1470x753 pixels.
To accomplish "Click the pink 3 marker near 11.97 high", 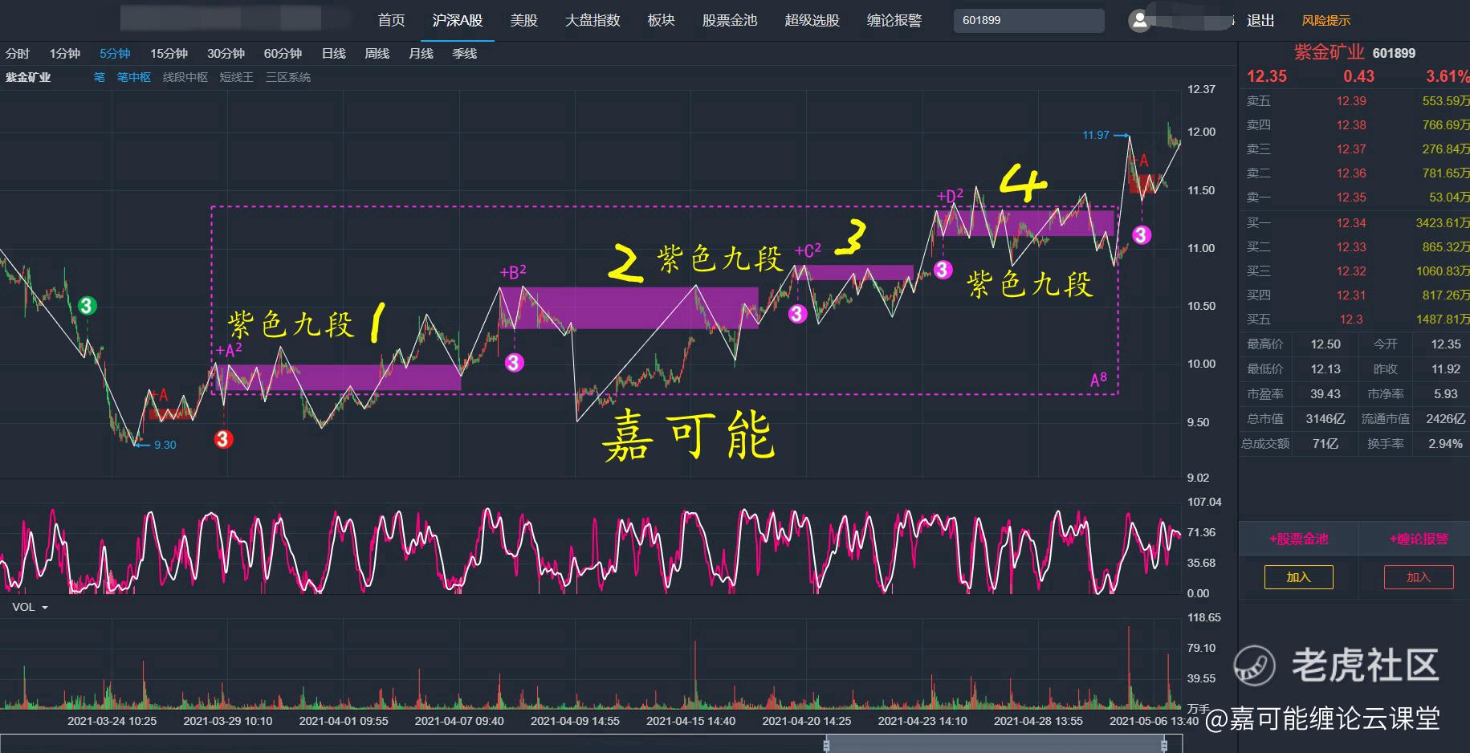I will [x=1142, y=234].
